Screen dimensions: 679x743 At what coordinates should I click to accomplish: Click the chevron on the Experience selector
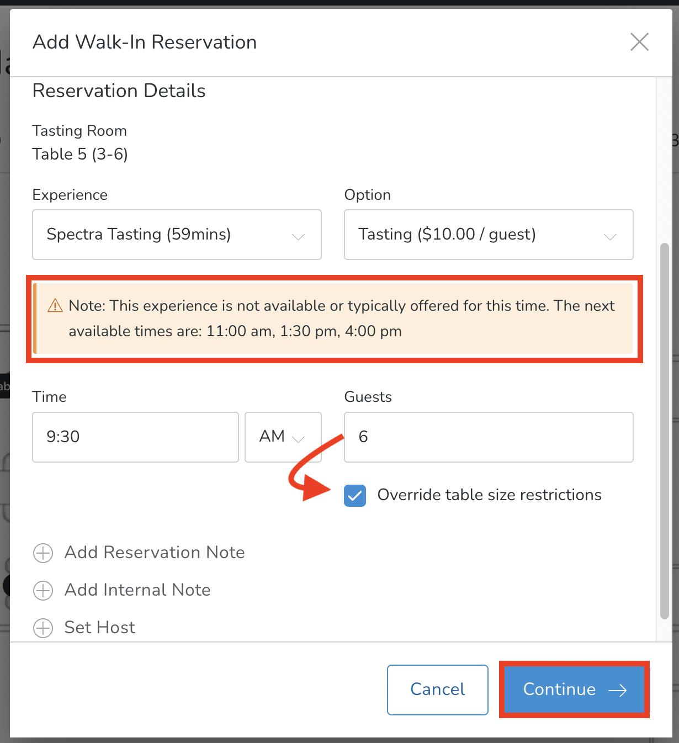click(x=298, y=237)
